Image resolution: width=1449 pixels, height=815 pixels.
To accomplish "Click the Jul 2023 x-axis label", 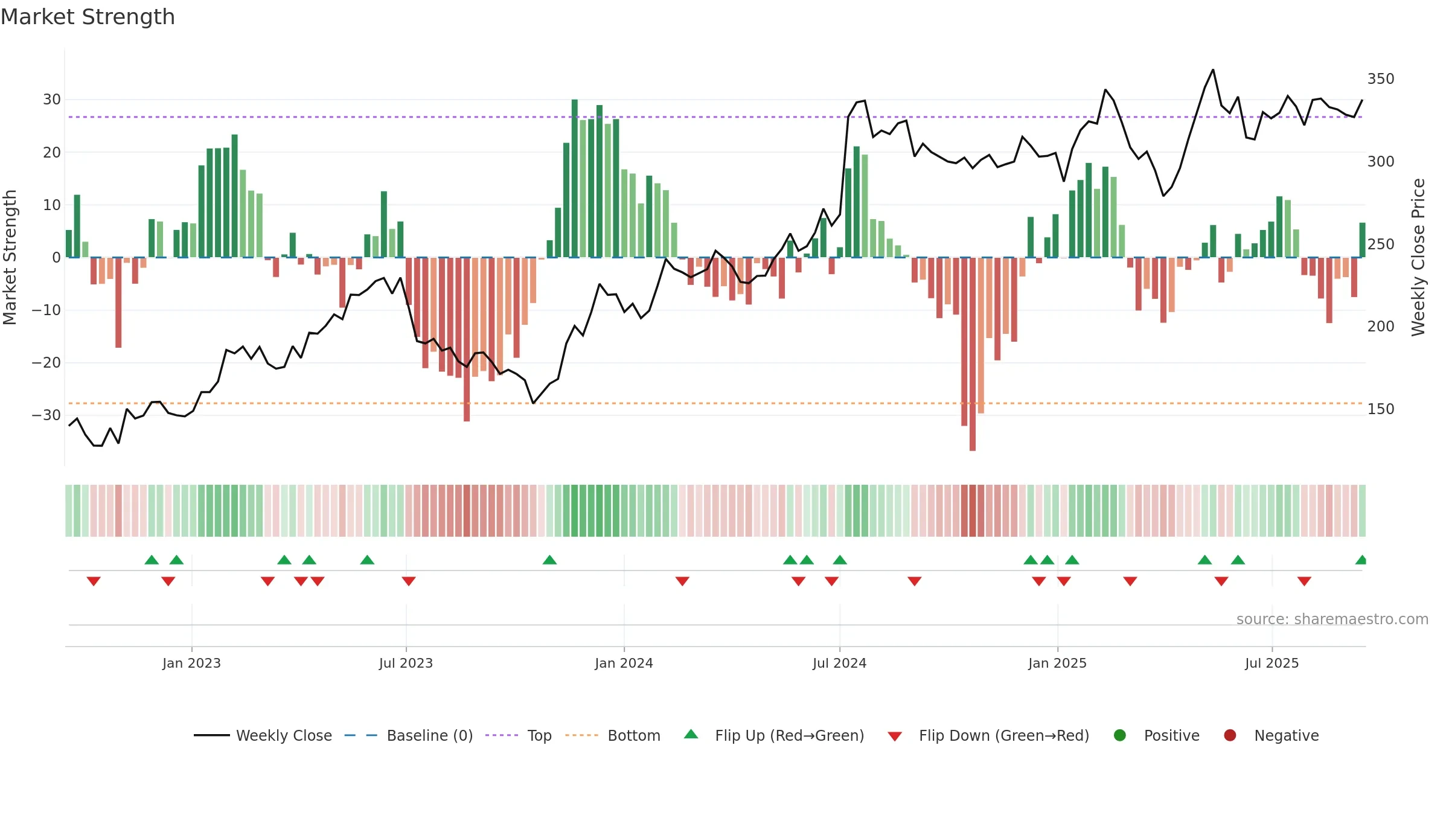I will (x=406, y=663).
